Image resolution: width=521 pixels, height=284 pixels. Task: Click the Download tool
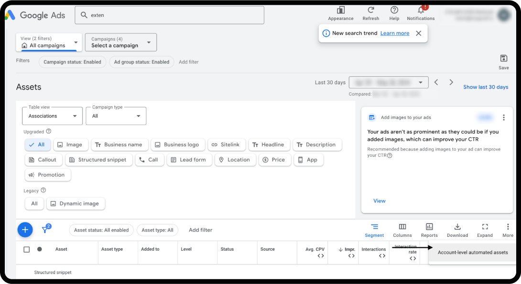(x=457, y=230)
